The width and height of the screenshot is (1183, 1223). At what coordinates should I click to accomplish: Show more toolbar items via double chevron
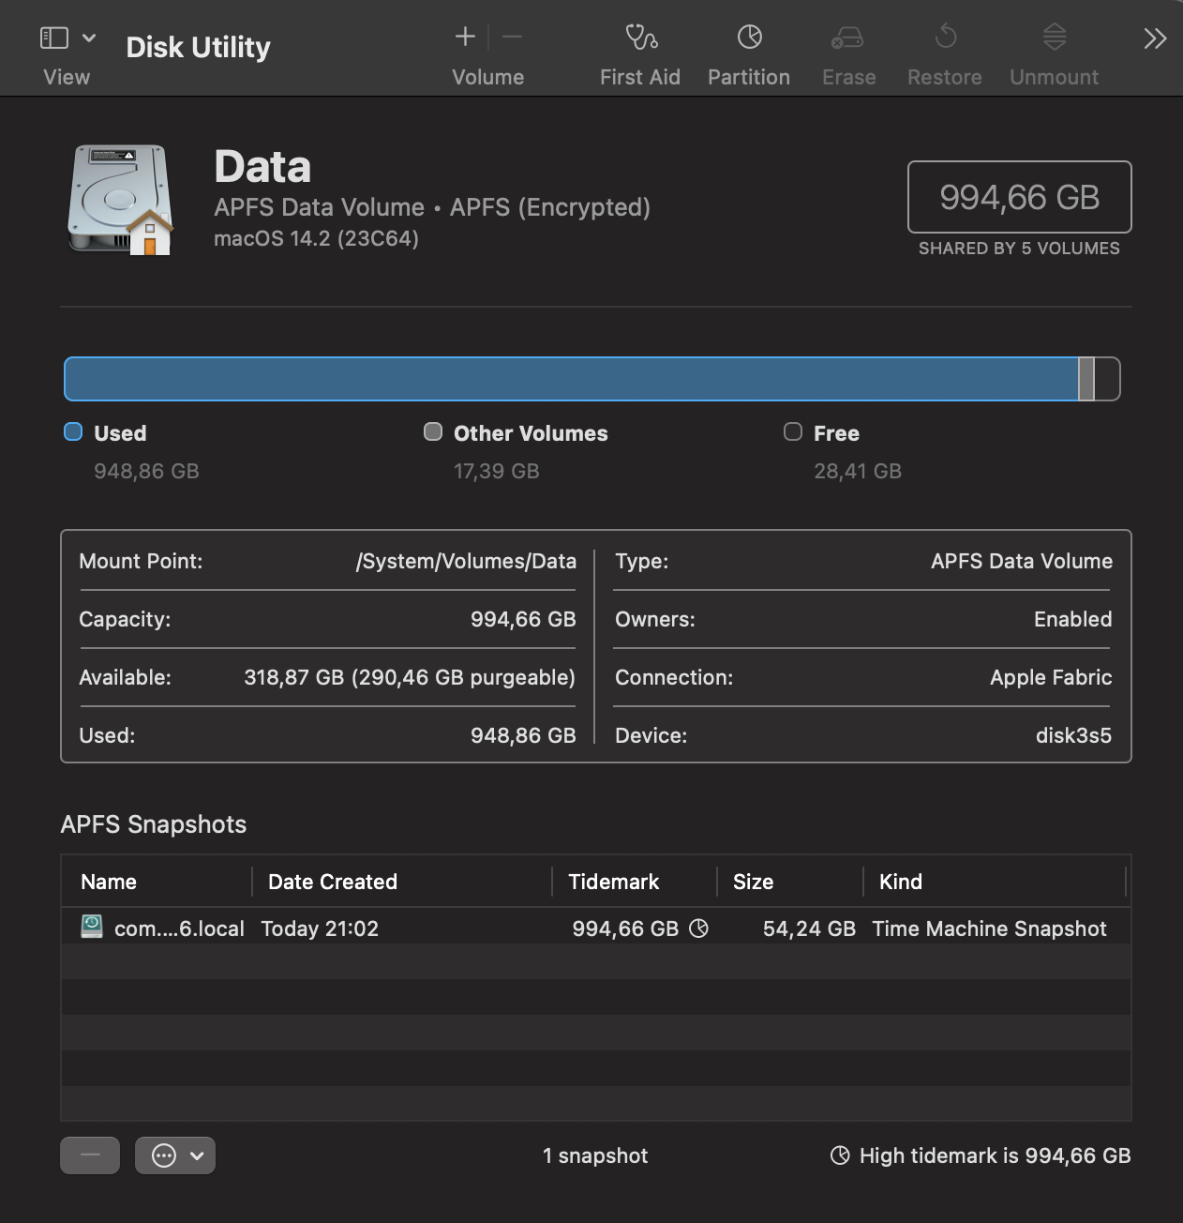coord(1155,38)
